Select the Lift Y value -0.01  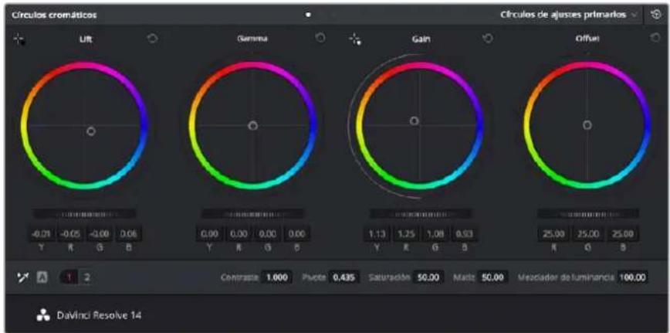[41, 234]
